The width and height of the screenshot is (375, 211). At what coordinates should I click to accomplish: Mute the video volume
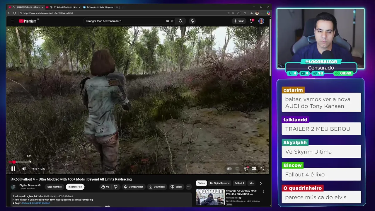click(x=24, y=169)
